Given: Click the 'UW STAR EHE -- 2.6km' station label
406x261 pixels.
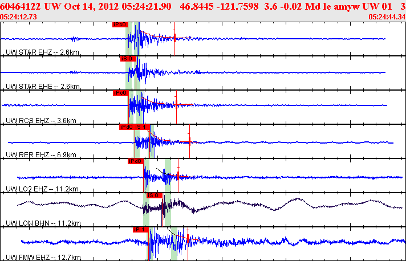Looking at the screenshot, I should coord(43,87).
